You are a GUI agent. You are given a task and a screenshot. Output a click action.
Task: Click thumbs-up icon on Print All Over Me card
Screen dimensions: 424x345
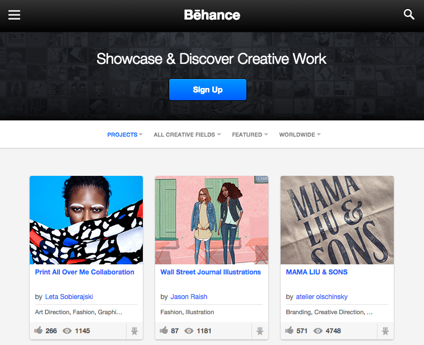click(x=39, y=330)
